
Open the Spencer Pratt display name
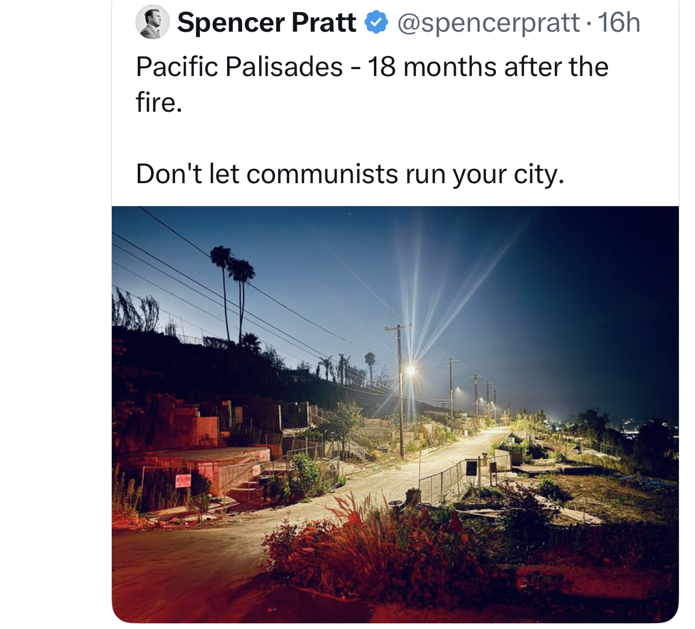pos(267,22)
